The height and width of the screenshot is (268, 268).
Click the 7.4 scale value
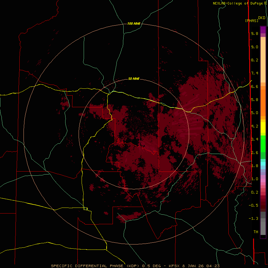255,73
